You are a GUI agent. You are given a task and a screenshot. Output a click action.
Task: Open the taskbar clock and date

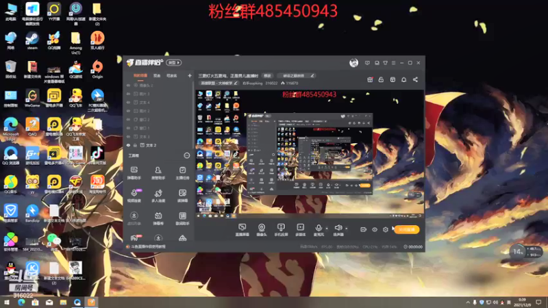coord(523,302)
